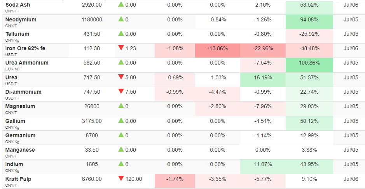Select the Tellurium commodity name
Screen dimensions: 365x189
click(x=17, y=34)
